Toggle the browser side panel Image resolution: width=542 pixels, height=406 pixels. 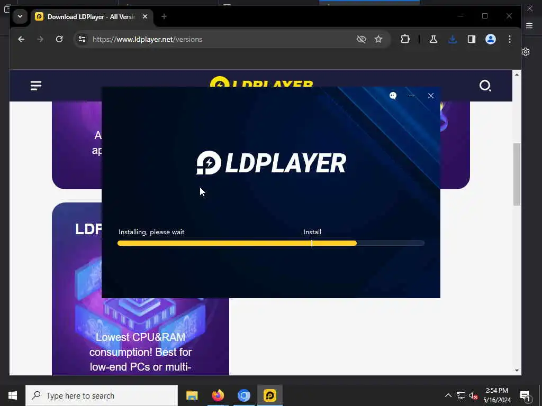(472, 39)
